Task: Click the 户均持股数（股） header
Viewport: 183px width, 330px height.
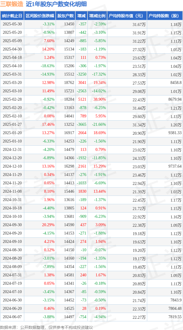Action: tap(165, 16)
